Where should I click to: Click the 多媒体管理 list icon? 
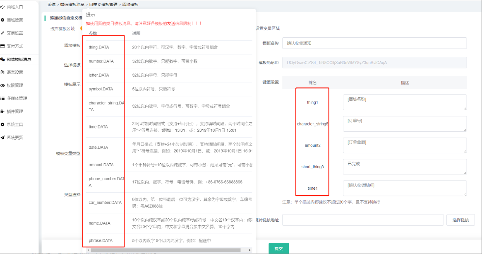(x=2, y=98)
